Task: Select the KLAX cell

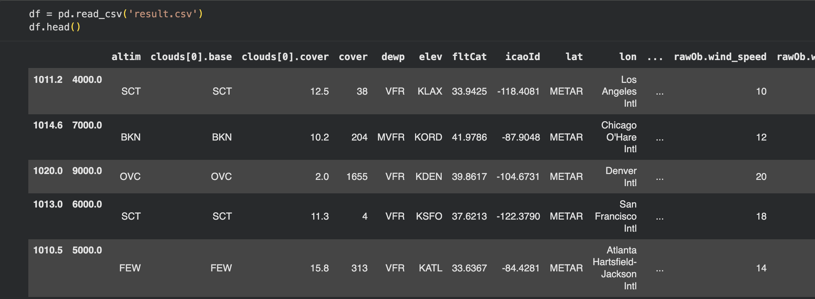Action: coord(430,91)
